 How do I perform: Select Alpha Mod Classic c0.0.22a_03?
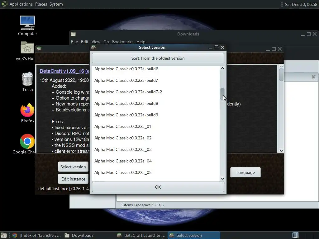tap(156, 149)
